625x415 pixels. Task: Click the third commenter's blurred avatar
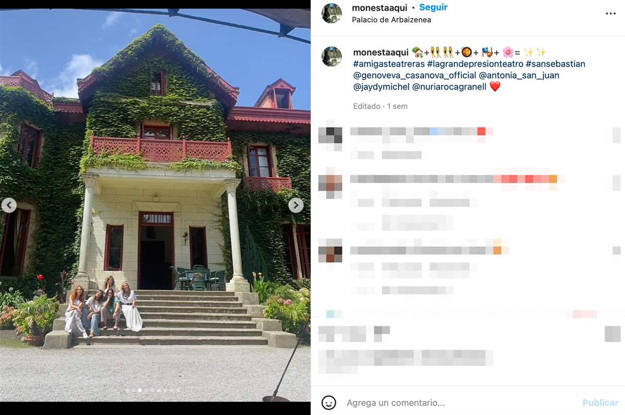click(x=330, y=250)
